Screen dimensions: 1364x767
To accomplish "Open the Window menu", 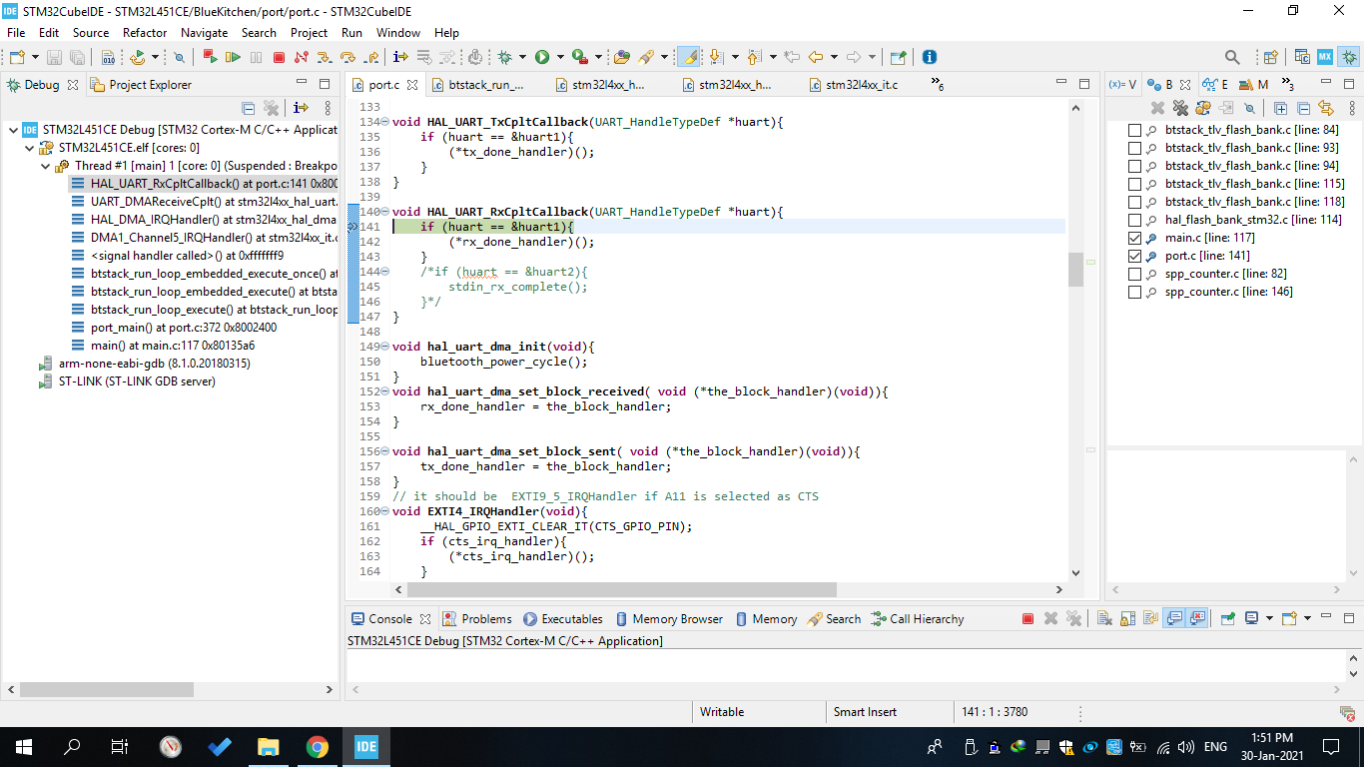I will pos(397,33).
